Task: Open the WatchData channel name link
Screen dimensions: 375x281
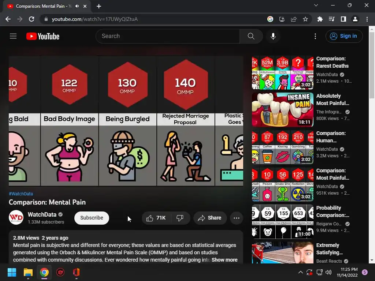Action: pos(42,214)
